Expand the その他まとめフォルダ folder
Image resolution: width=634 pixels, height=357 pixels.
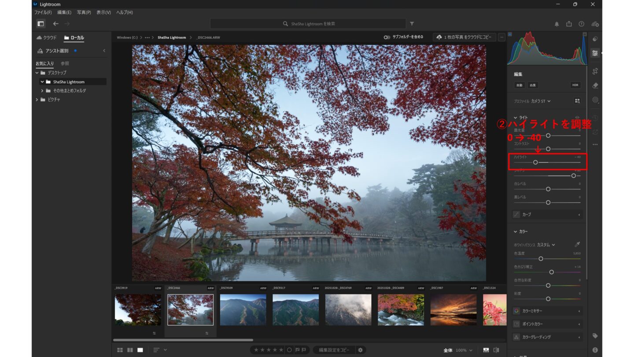point(42,91)
